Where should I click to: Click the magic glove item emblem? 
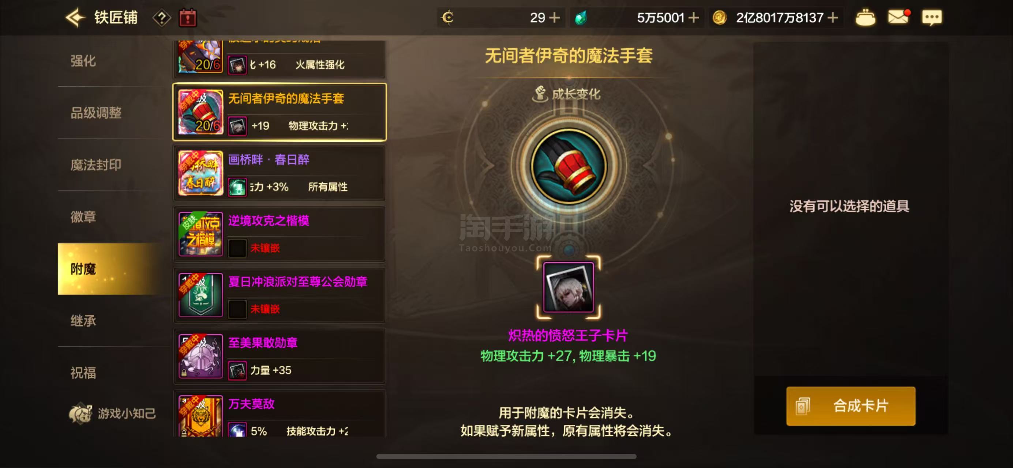[568, 166]
